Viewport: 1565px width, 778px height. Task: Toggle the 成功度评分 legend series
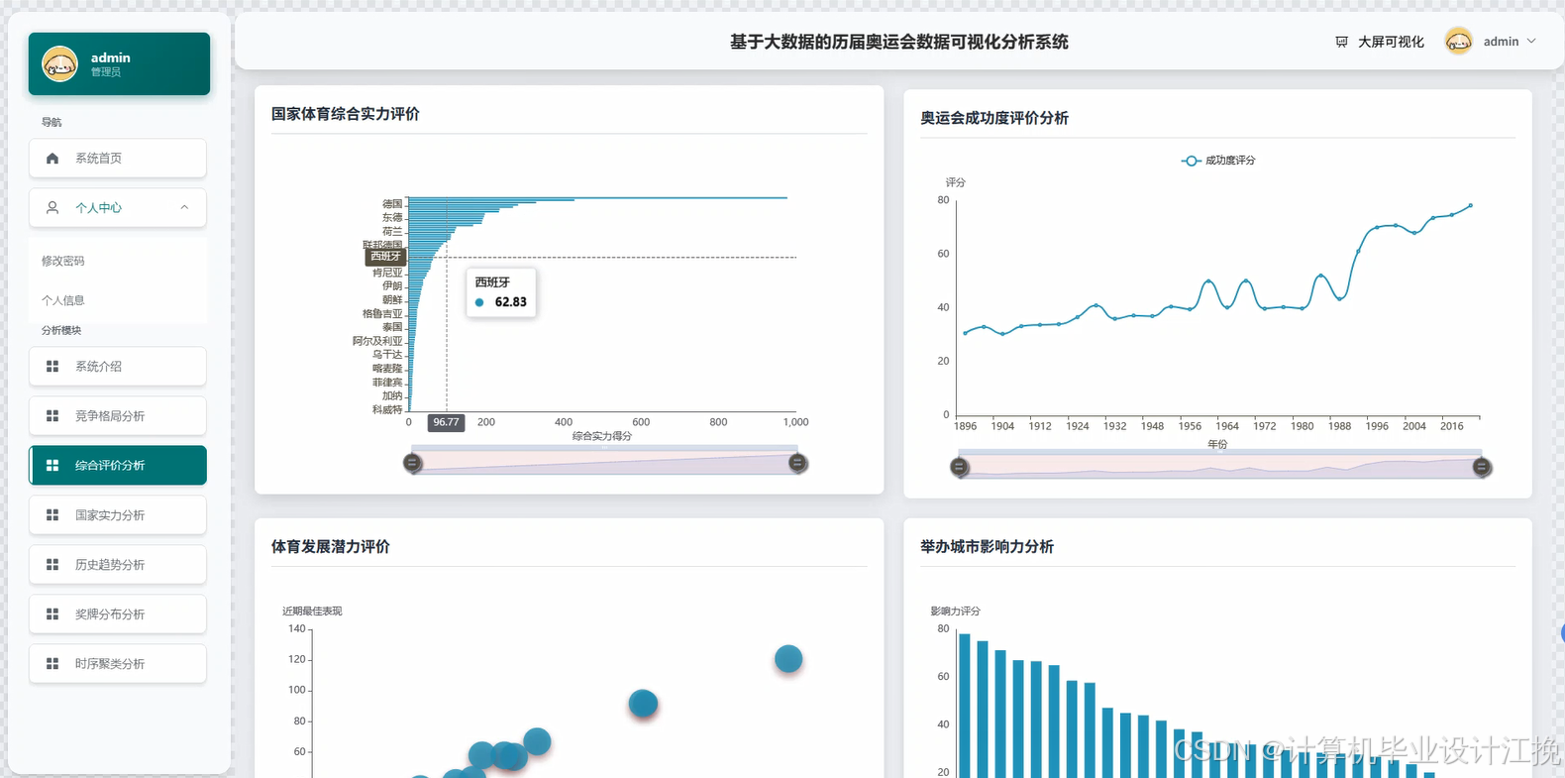[1218, 161]
